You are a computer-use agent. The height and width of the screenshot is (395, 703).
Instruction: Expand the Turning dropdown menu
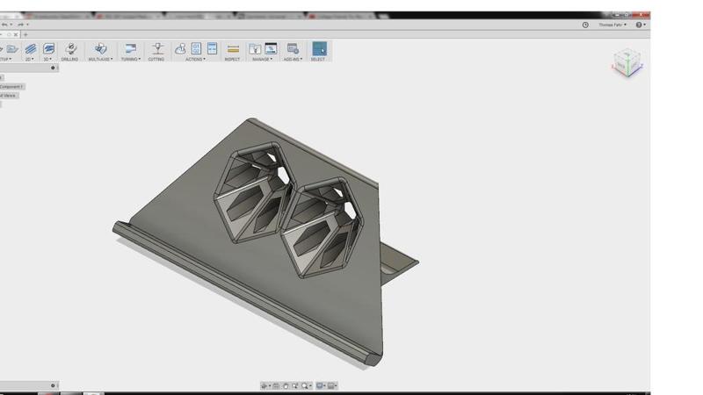tap(130, 60)
